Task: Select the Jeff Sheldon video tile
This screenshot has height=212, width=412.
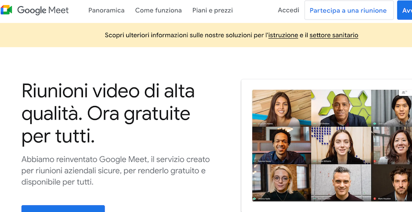Action: point(341,108)
